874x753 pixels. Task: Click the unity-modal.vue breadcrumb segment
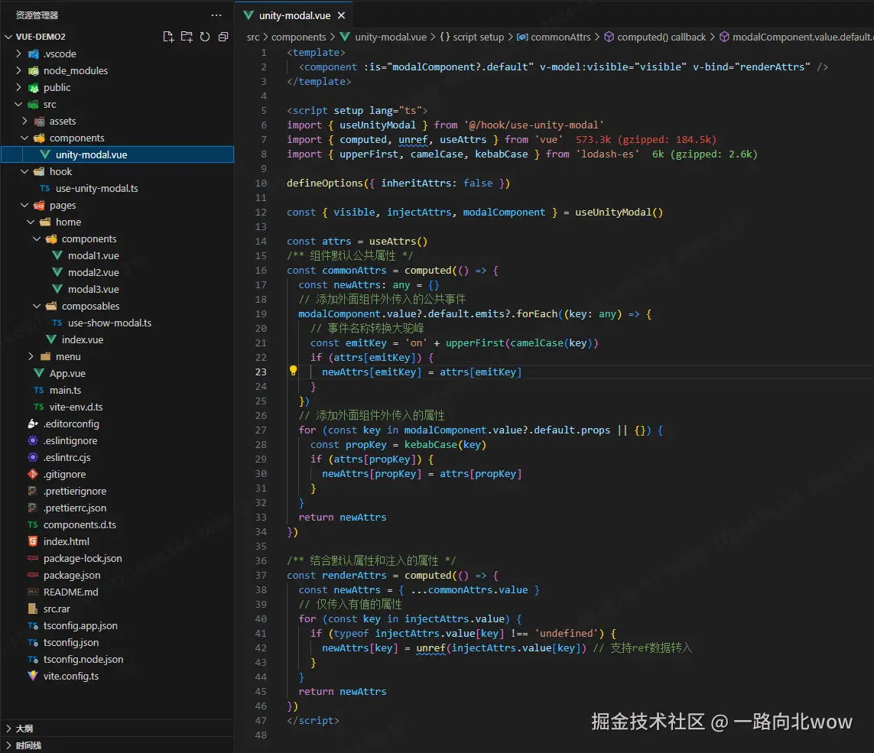click(383, 37)
